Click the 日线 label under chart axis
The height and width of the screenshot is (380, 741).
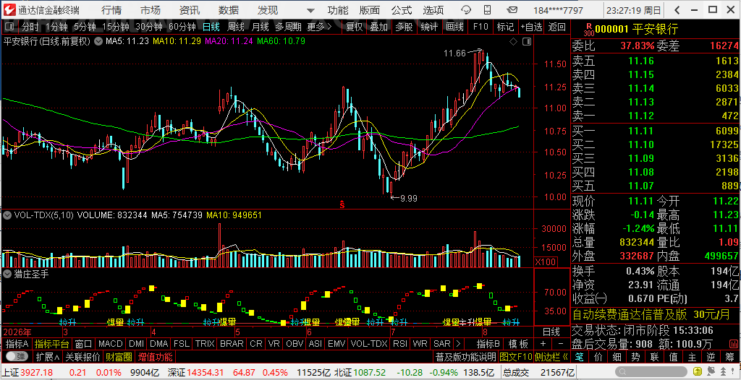pos(551,332)
